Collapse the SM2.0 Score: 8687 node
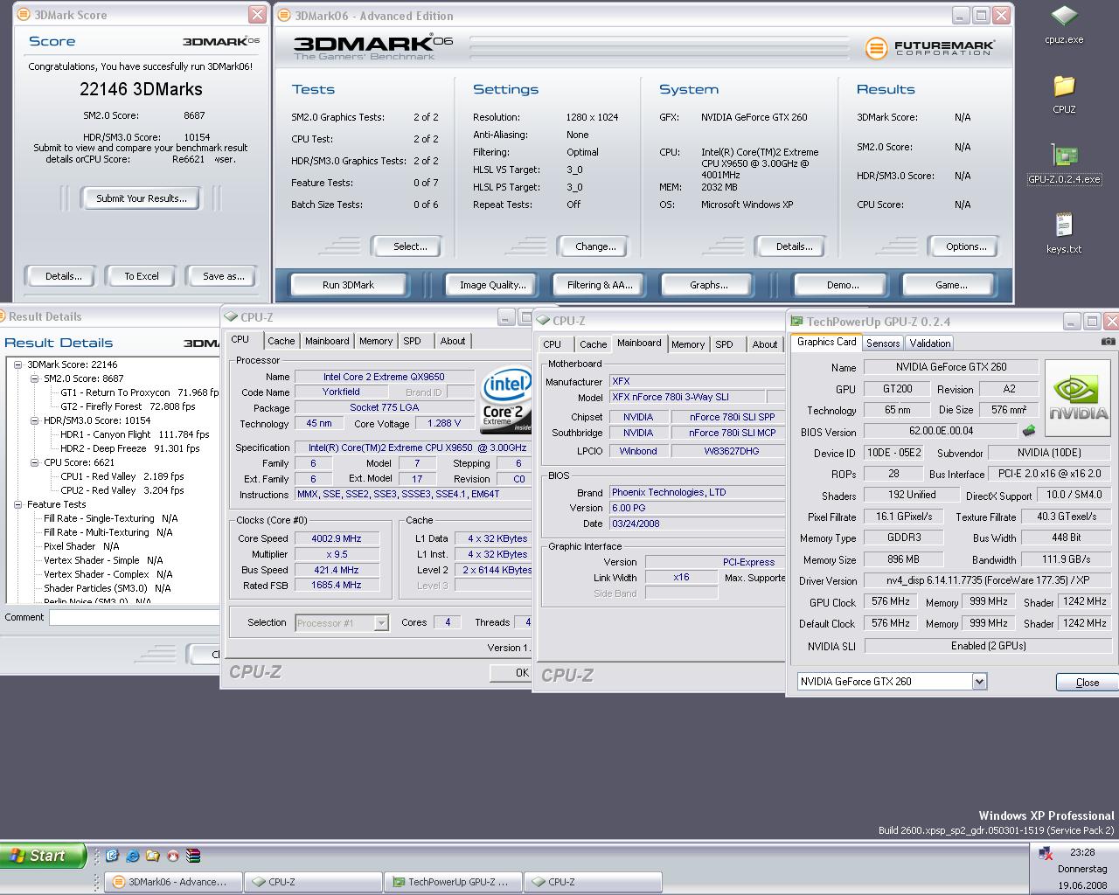 point(34,378)
